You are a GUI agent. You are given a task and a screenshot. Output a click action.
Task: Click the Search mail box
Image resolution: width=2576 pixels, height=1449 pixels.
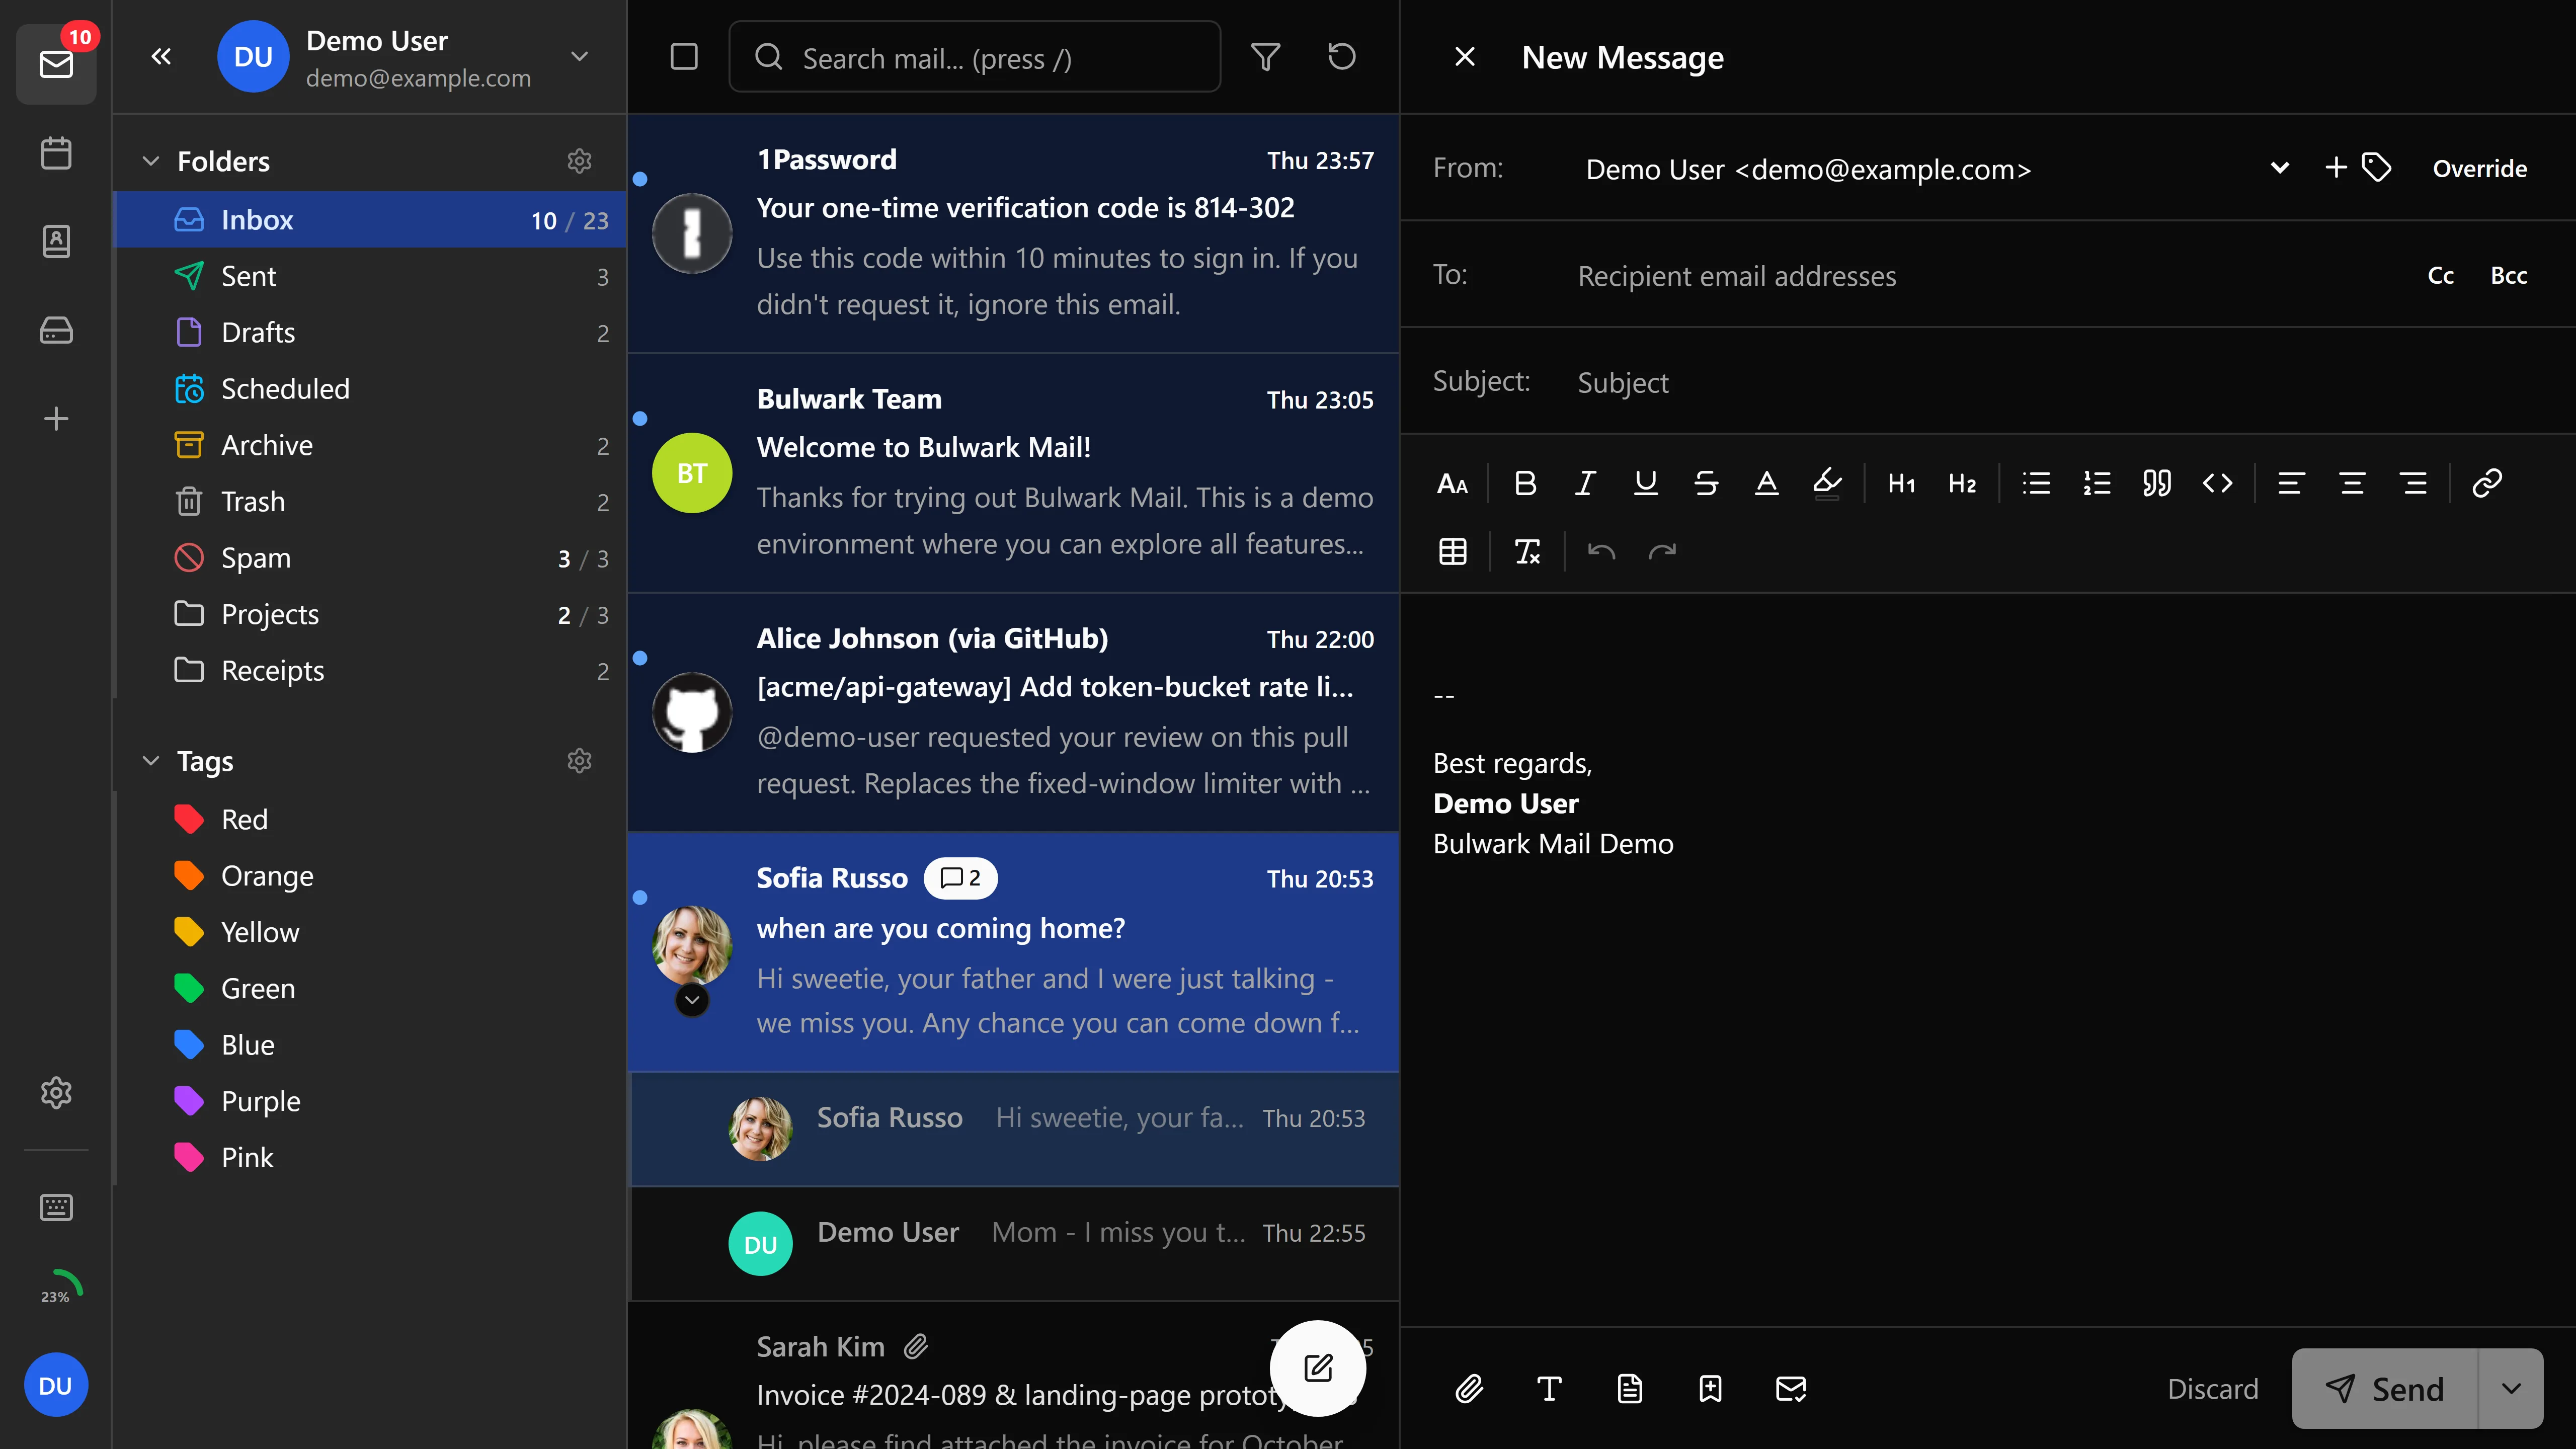(974, 57)
